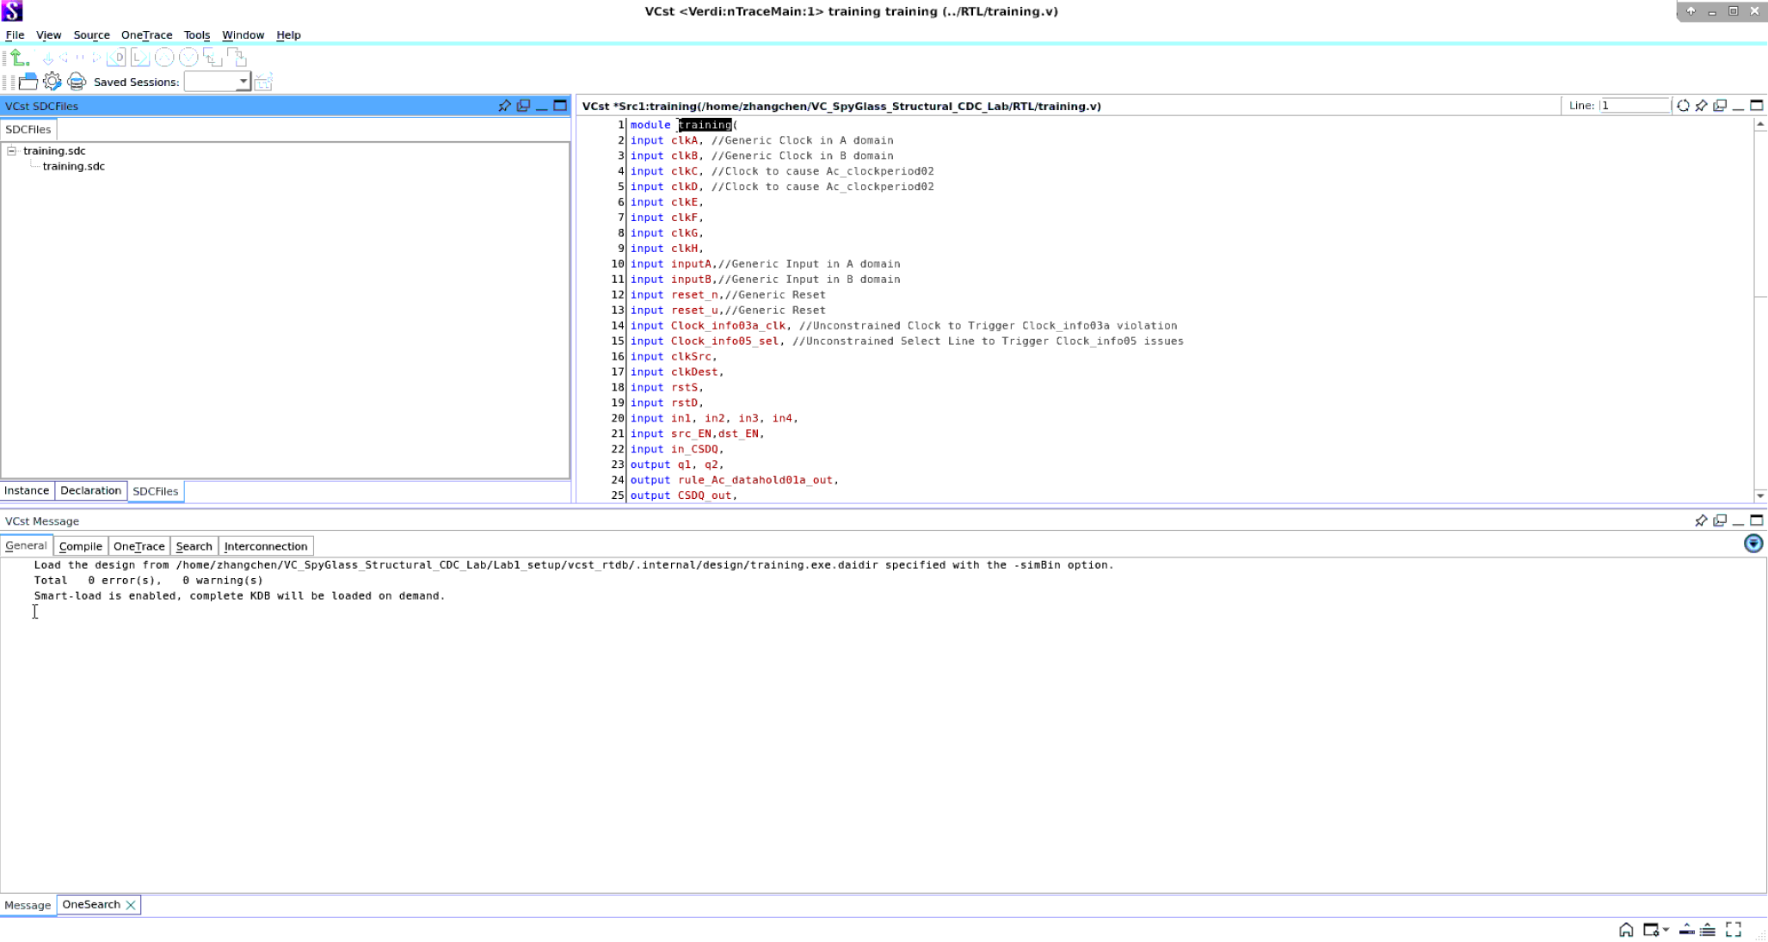This screenshot has width=1768, height=942.
Task: Open the OneTrace menu
Action: pos(146,35)
